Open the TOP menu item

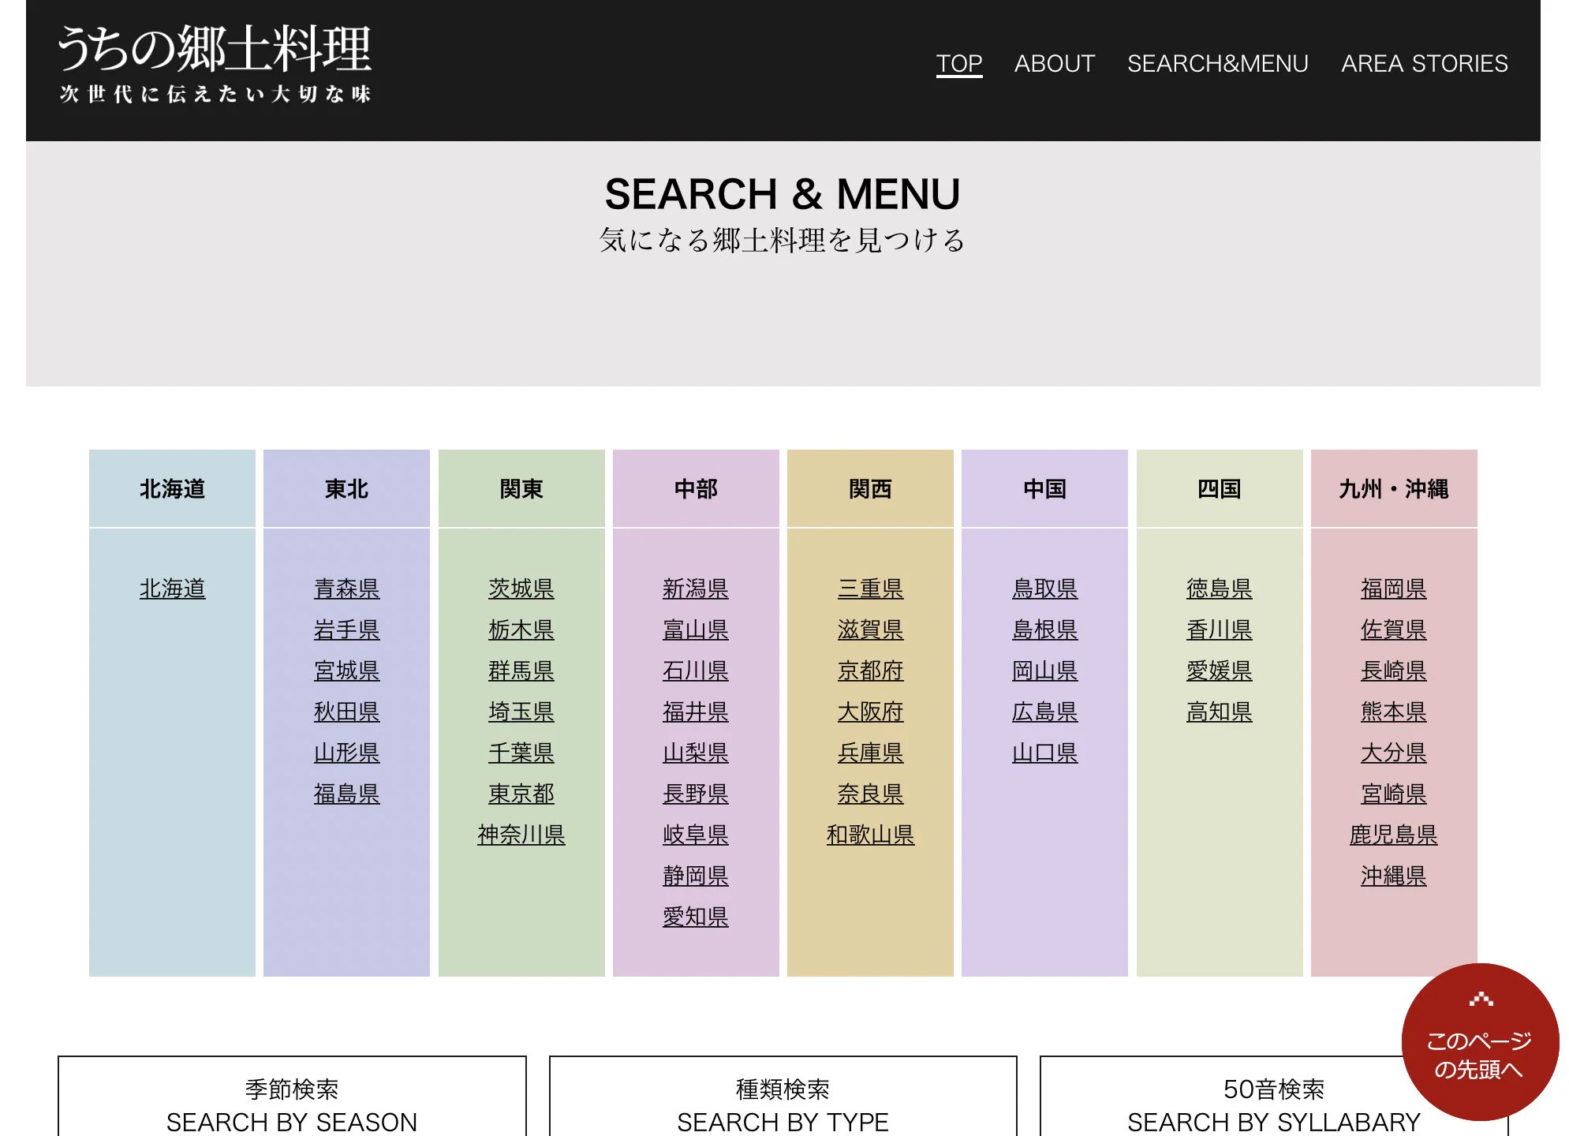[958, 63]
